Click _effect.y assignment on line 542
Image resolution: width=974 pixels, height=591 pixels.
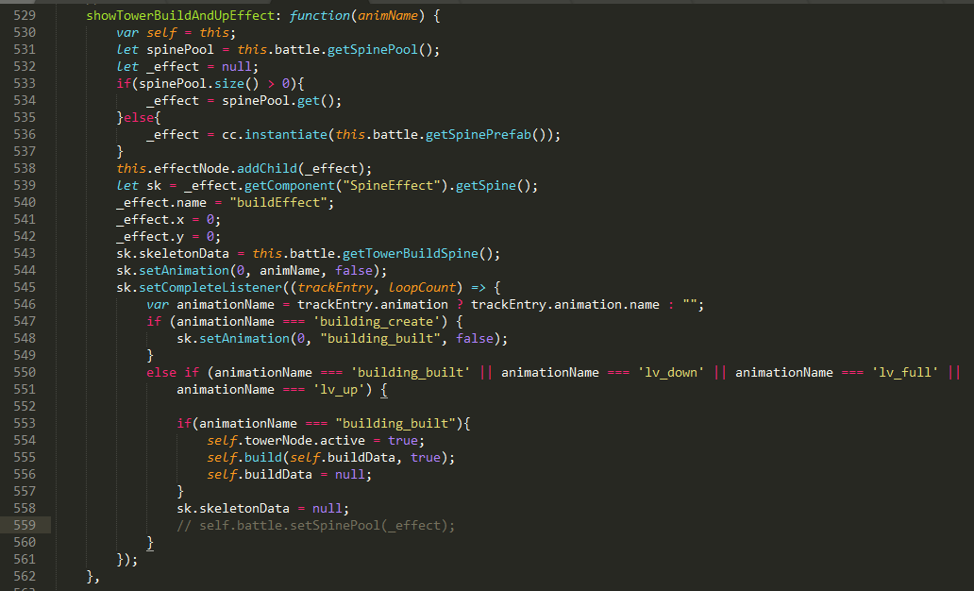[168, 236]
